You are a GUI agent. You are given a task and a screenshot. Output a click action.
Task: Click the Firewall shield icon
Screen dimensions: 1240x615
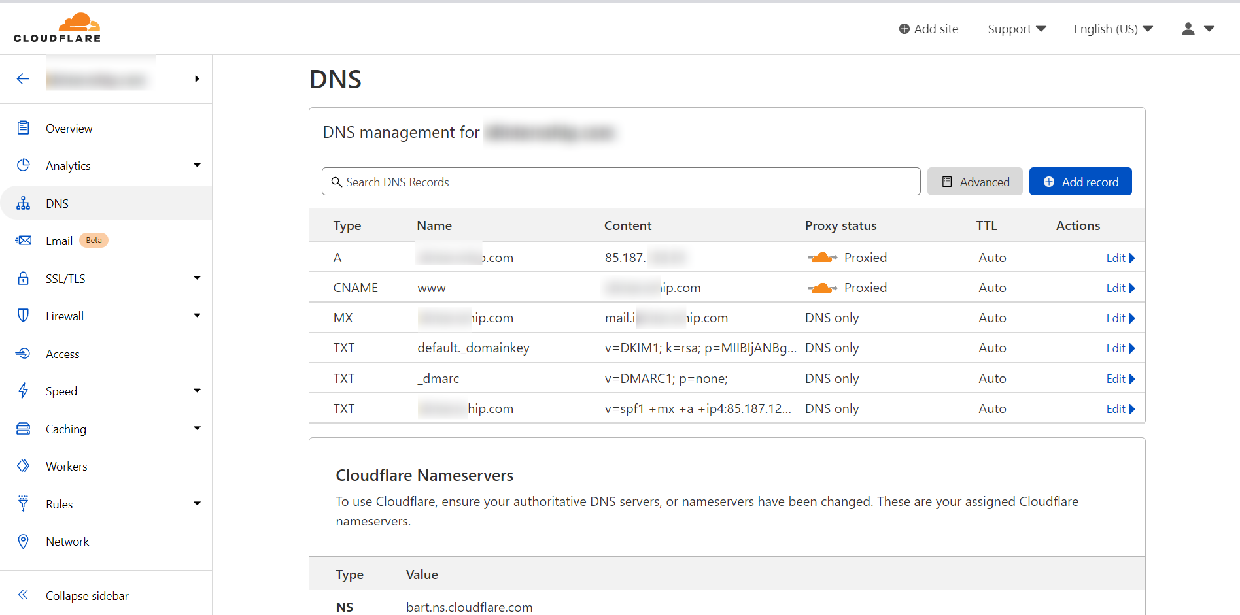coord(23,316)
